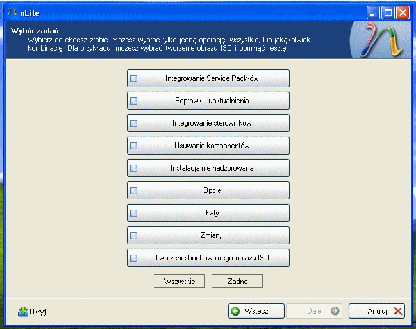Enable Usuwanie komponentów task
Image resolution: width=416 pixels, height=329 pixels.
point(208,146)
